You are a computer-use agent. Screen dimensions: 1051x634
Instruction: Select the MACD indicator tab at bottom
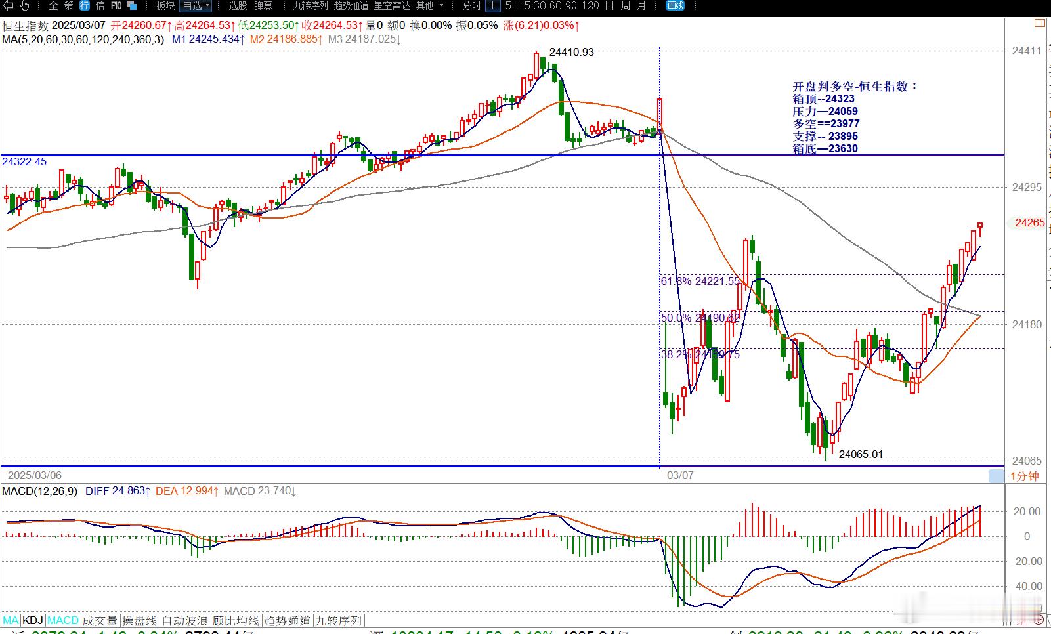tap(63, 620)
